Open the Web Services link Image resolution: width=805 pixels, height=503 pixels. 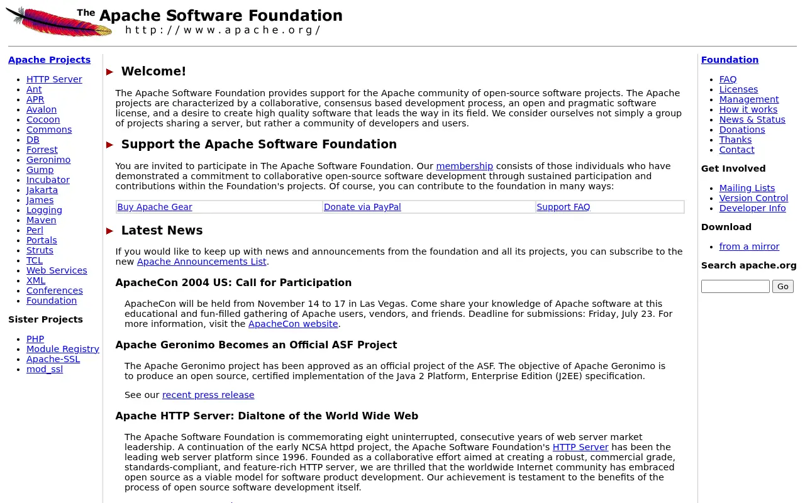click(x=57, y=270)
